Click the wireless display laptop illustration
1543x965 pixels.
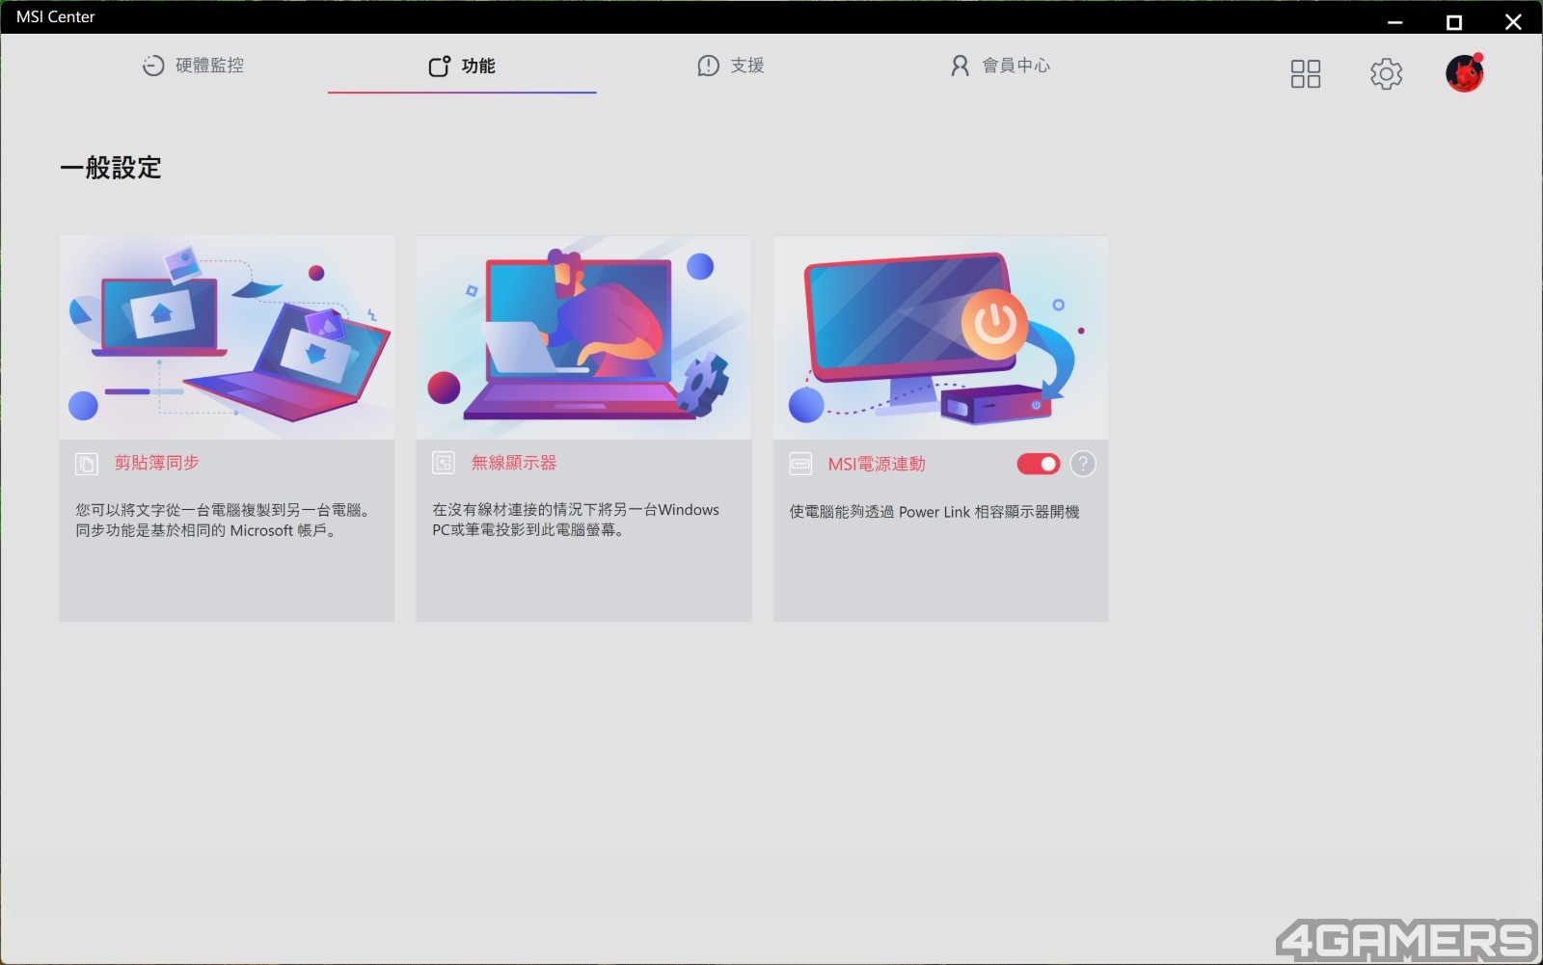(583, 337)
